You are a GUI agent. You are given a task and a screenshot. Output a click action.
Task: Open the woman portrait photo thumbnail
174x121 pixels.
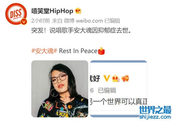click(x=60, y=89)
